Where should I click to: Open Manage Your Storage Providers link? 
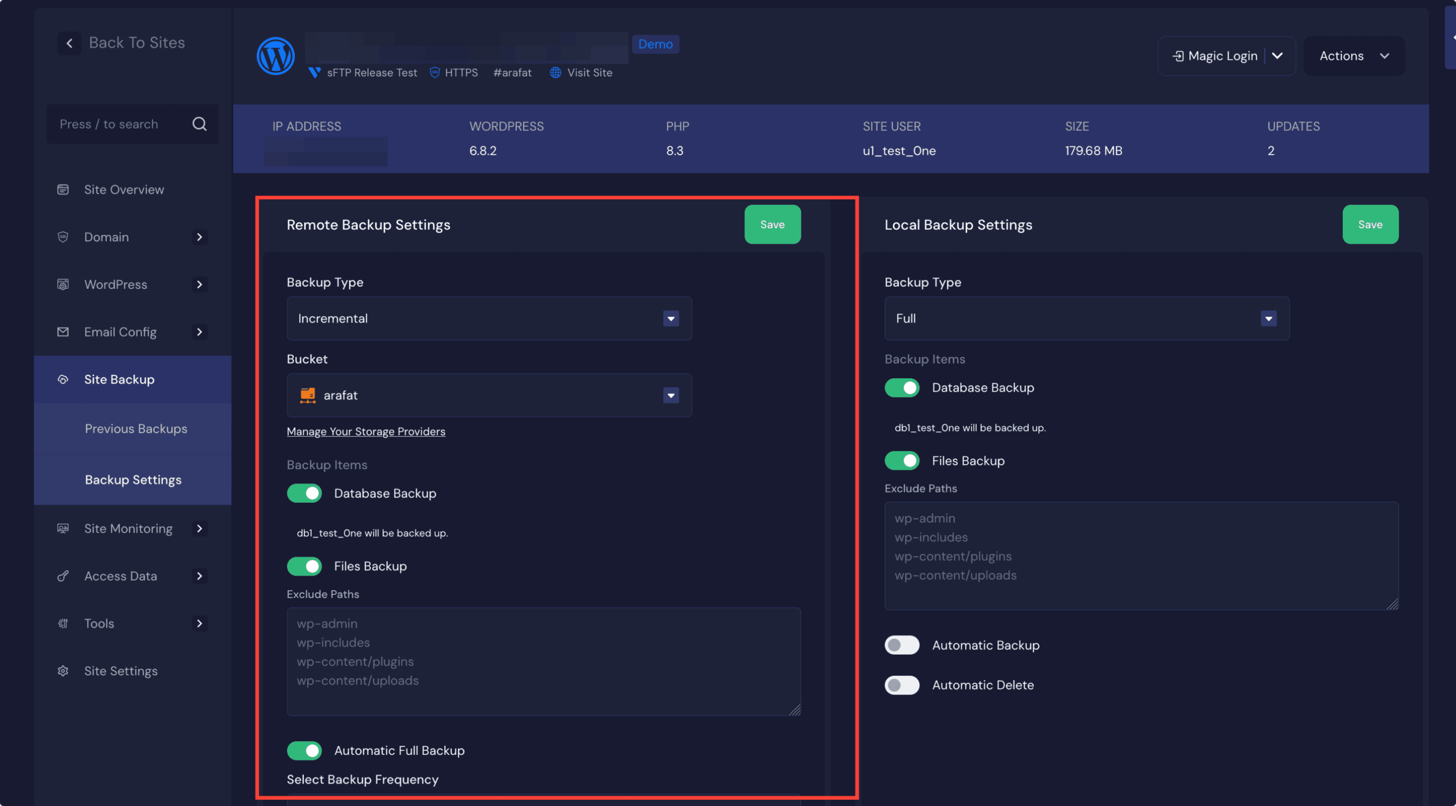(x=366, y=431)
